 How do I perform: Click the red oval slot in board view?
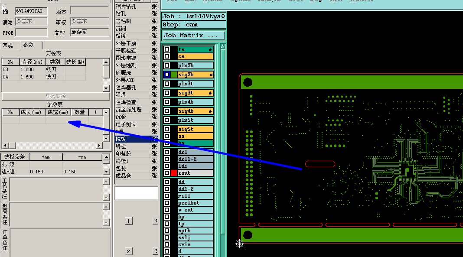320,164
